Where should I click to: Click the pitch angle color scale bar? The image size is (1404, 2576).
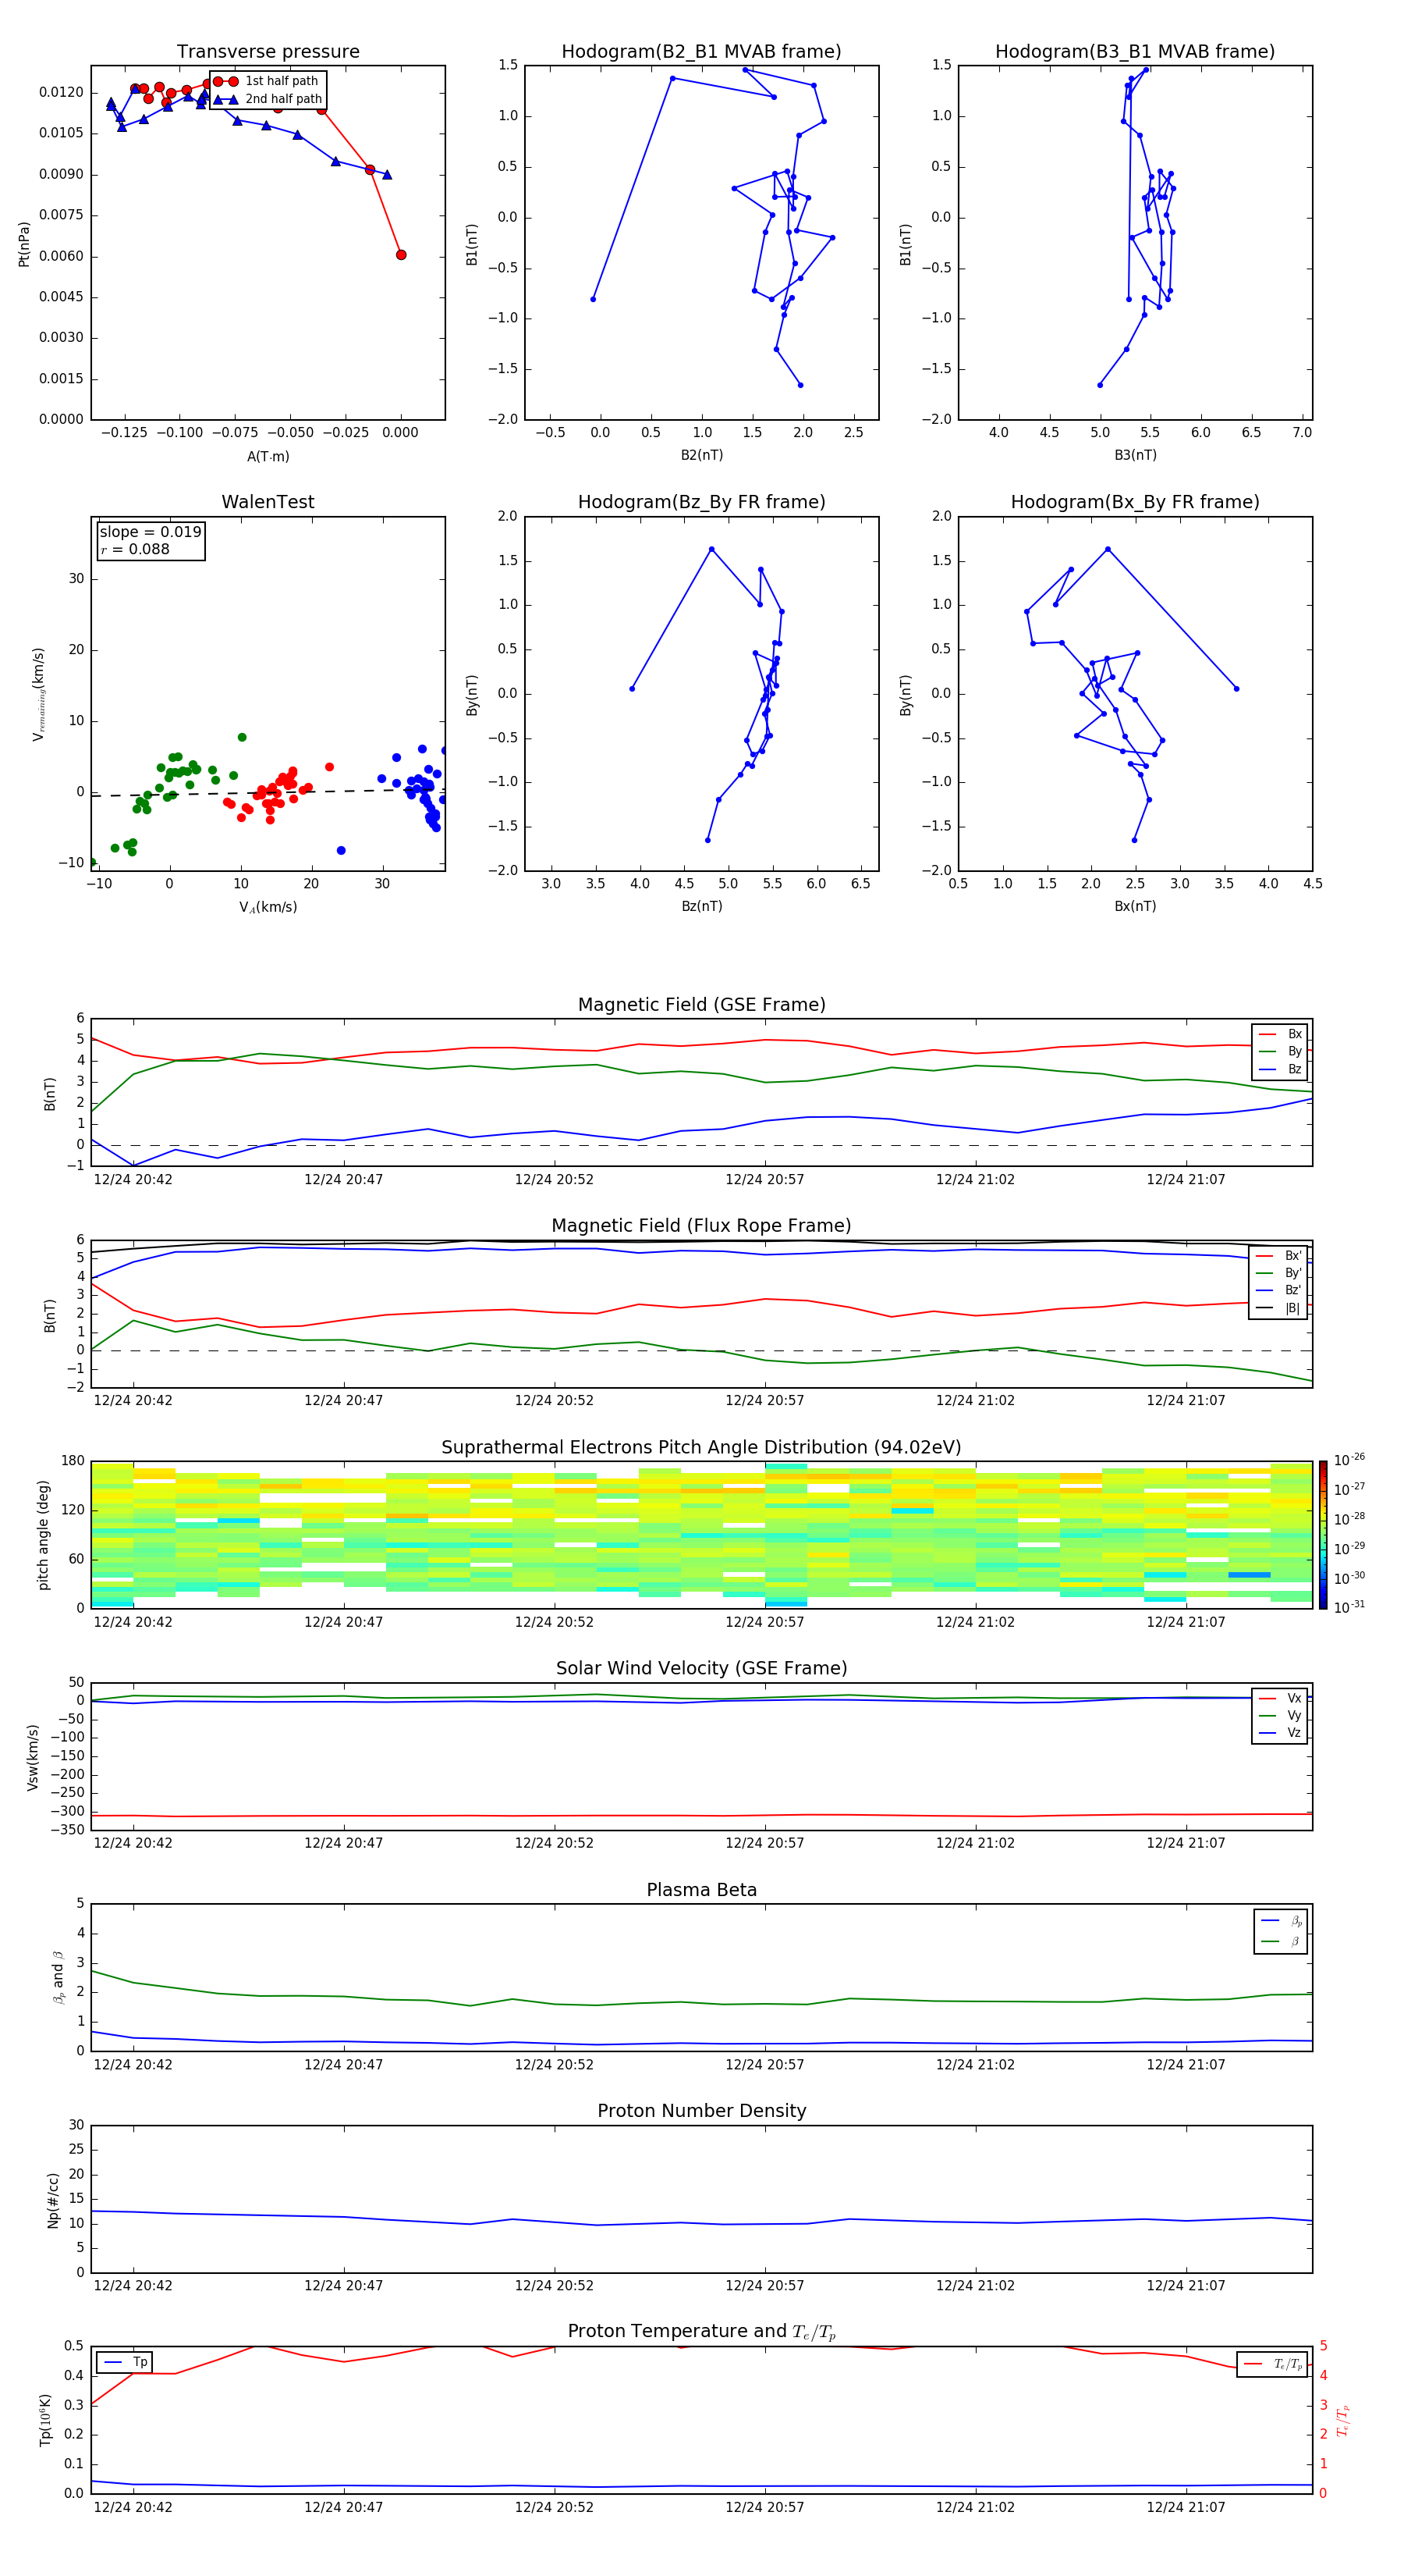tap(1323, 1535)
